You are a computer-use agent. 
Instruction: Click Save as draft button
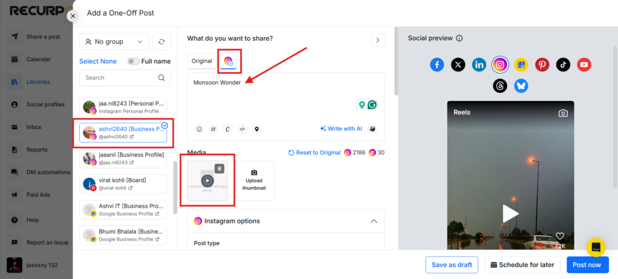pos(451,265)
